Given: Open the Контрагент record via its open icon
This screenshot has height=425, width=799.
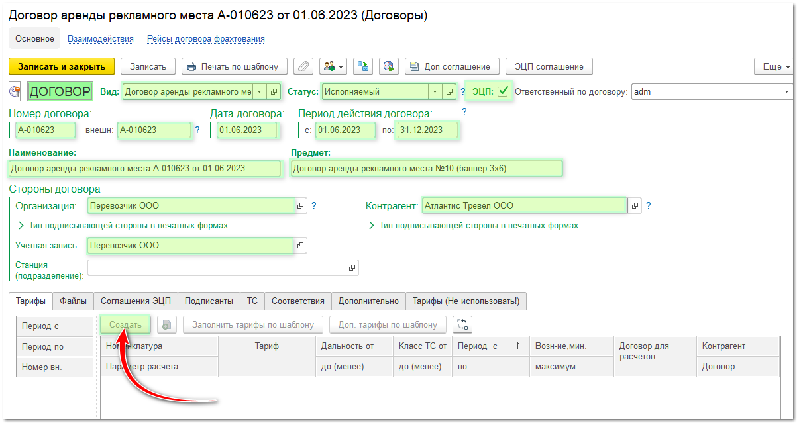Looking at the screenshot, I should pyautogui.click(x=635, y=206).
